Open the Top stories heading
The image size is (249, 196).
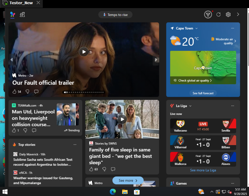[x=27, y=145]
